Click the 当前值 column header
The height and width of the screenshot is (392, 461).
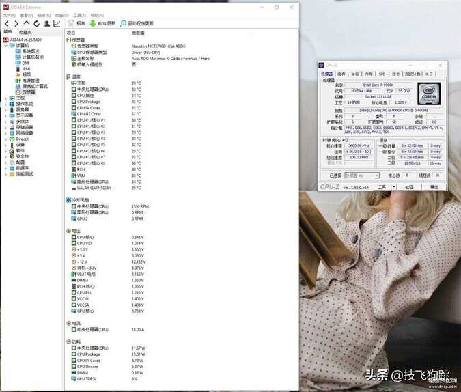[x=138, y=33]
